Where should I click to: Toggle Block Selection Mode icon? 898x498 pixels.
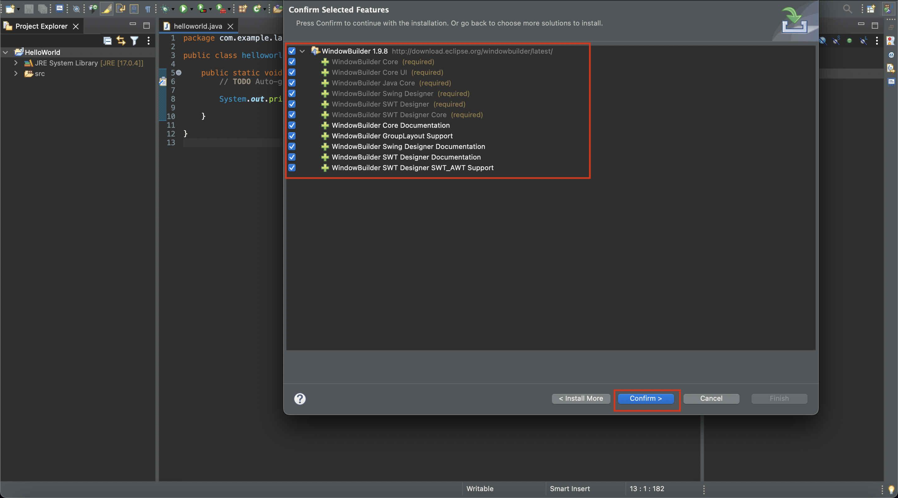coord(134,9)
